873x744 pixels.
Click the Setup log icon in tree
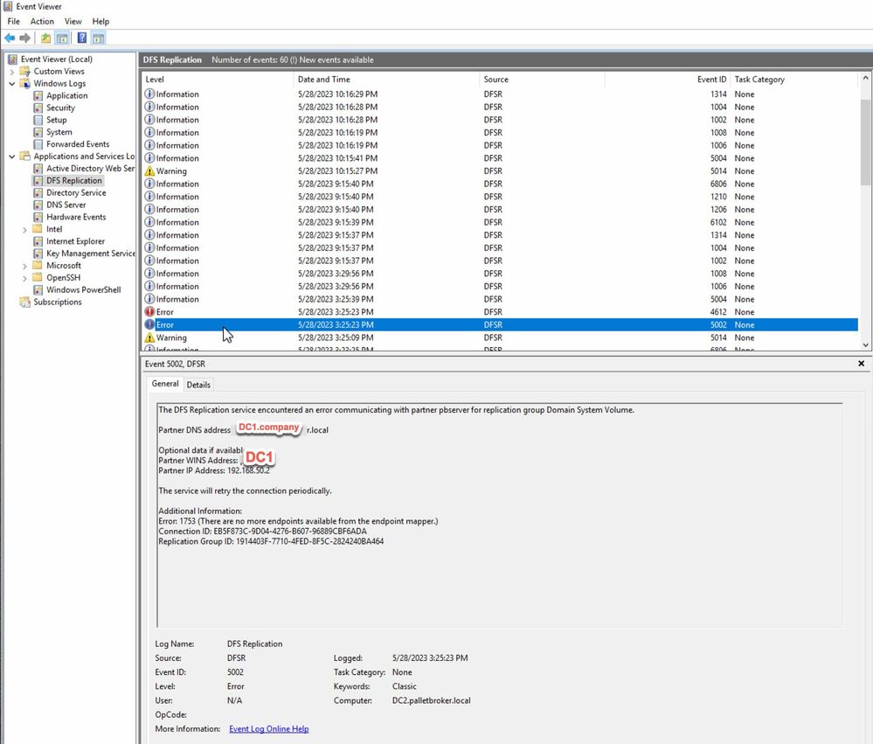point(38,121)
